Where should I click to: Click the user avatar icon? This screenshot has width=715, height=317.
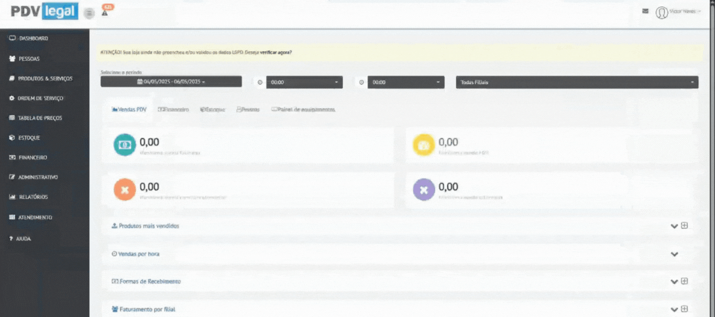[x=662, y=13]
